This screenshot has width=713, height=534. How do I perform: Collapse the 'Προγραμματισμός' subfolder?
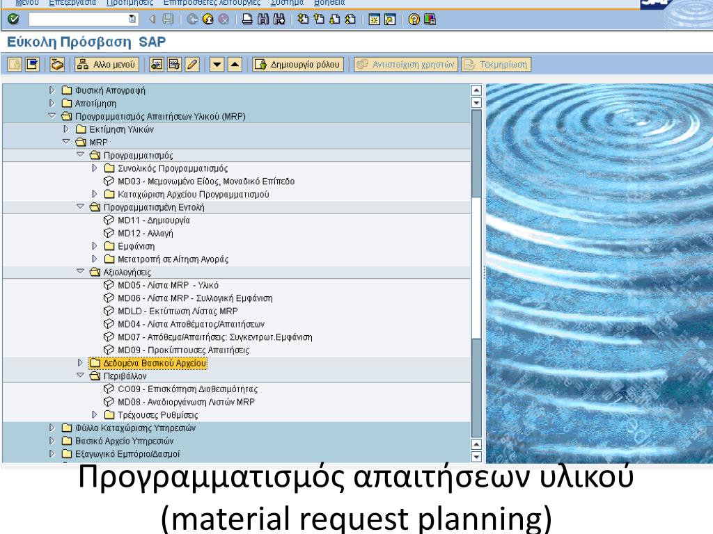(80, 155)
